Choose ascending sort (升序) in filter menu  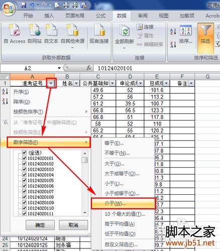[45, 92]
